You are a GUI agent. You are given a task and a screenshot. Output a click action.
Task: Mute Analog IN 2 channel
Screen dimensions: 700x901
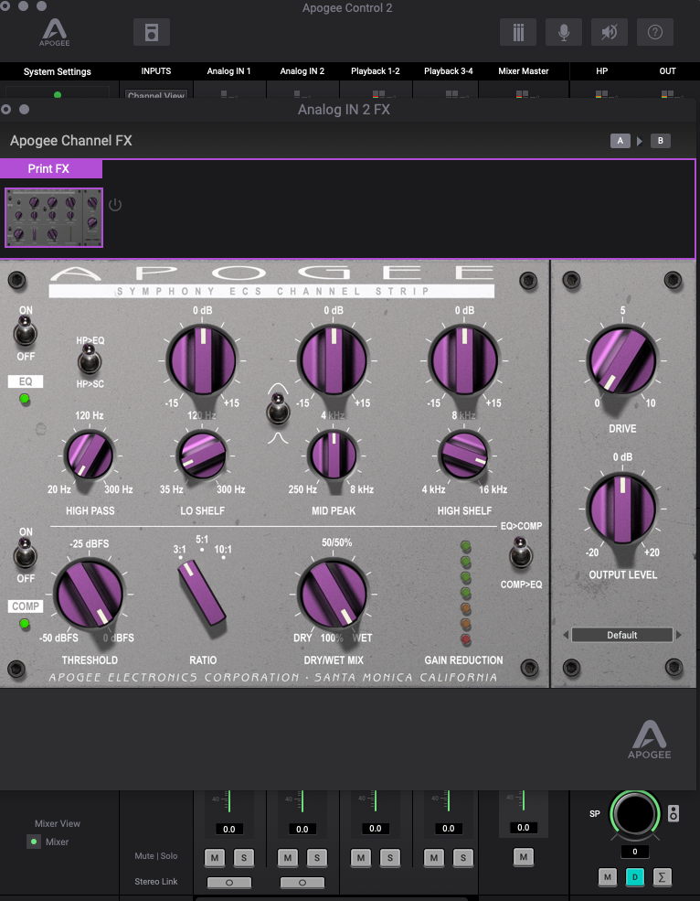288,858
